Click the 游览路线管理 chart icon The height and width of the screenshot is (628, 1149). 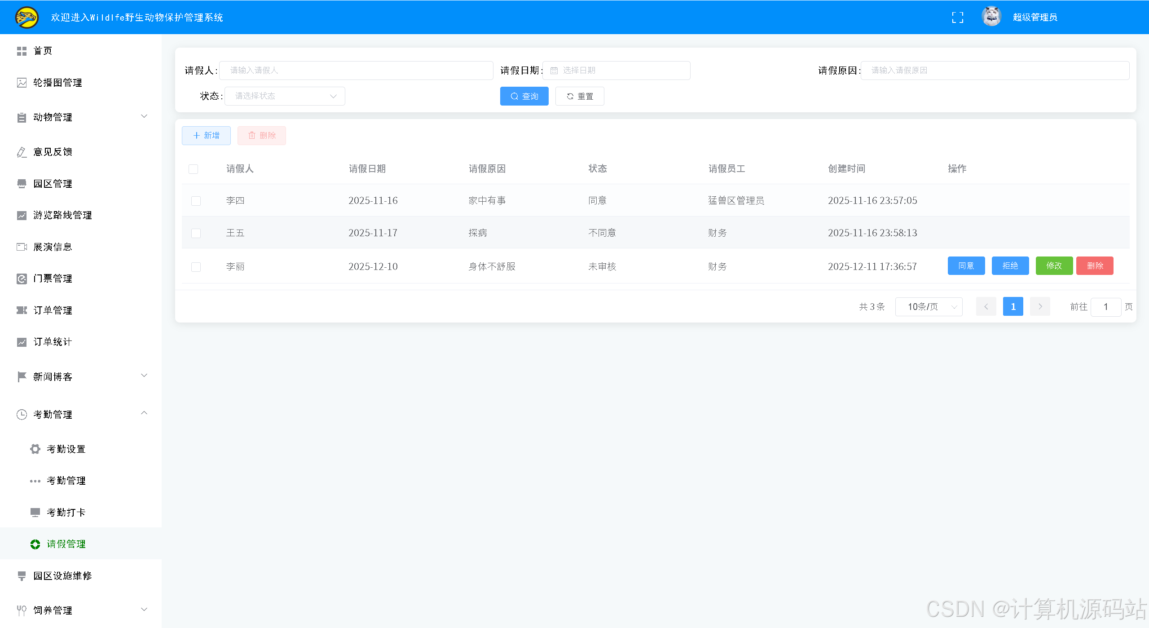[22, 216]
